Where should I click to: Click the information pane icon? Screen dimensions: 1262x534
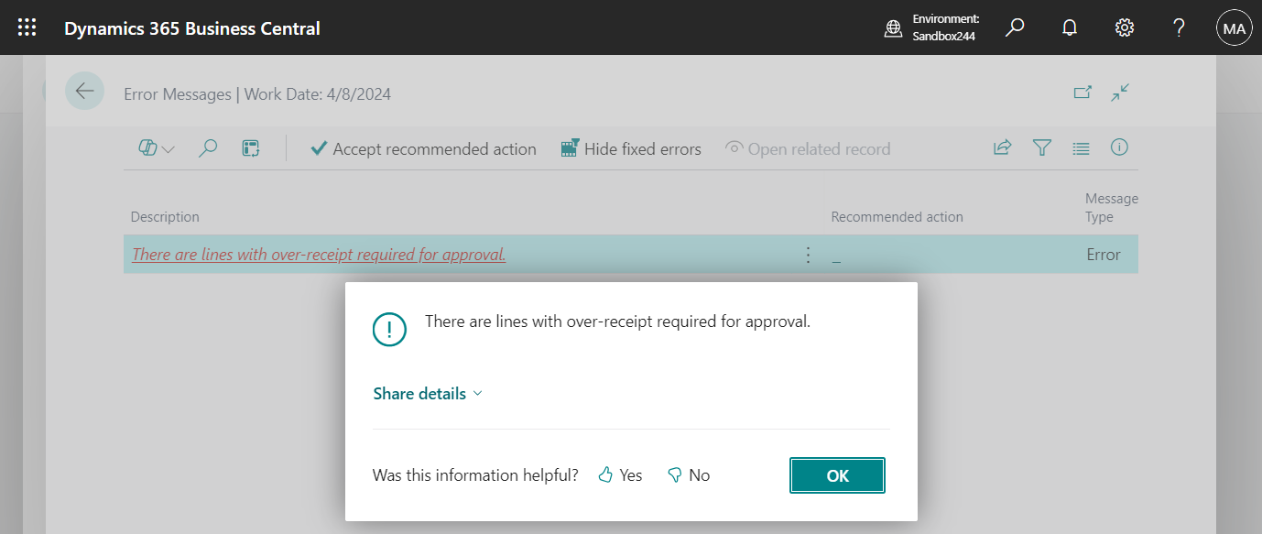click(1119, 147)
